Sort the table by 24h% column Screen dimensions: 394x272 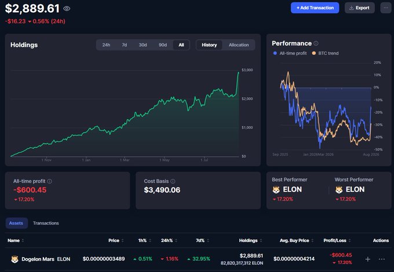169,240
